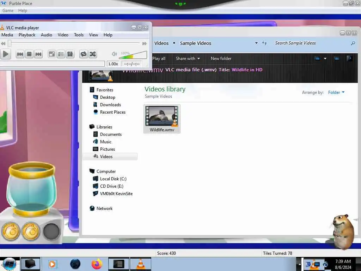Image resolution: width=361 pixels, height=271 pixels.
Task: Open the VLC Video menu
Action: point(63,35)
